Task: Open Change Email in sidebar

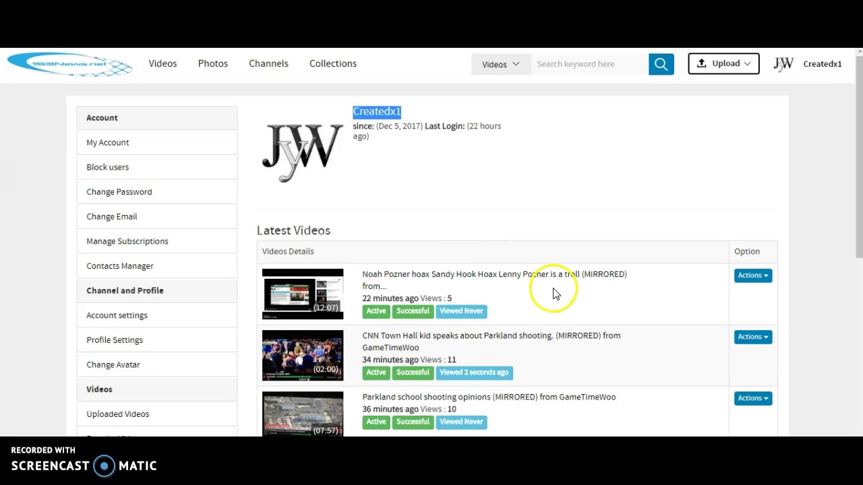Action: [x=157, y=216]
